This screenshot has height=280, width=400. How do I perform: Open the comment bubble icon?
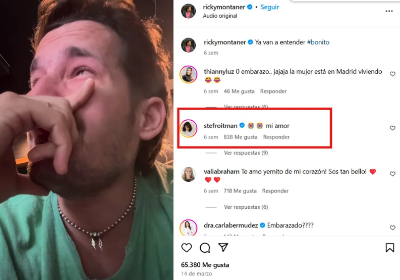tap(205, 248)
